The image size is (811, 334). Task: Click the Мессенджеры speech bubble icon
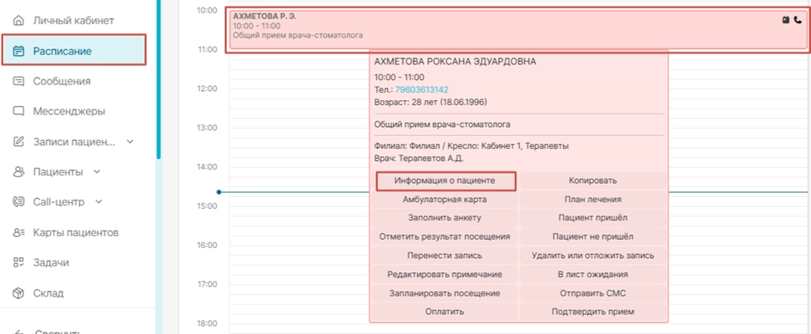click(x=18, y=110)
